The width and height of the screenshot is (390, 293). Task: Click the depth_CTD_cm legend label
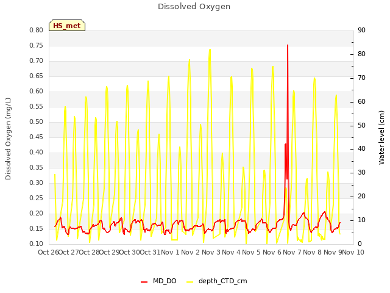[x=223, y=281]
